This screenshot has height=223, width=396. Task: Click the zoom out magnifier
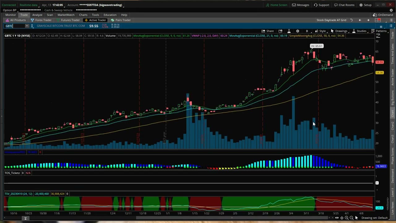click(x=351, y=218)
